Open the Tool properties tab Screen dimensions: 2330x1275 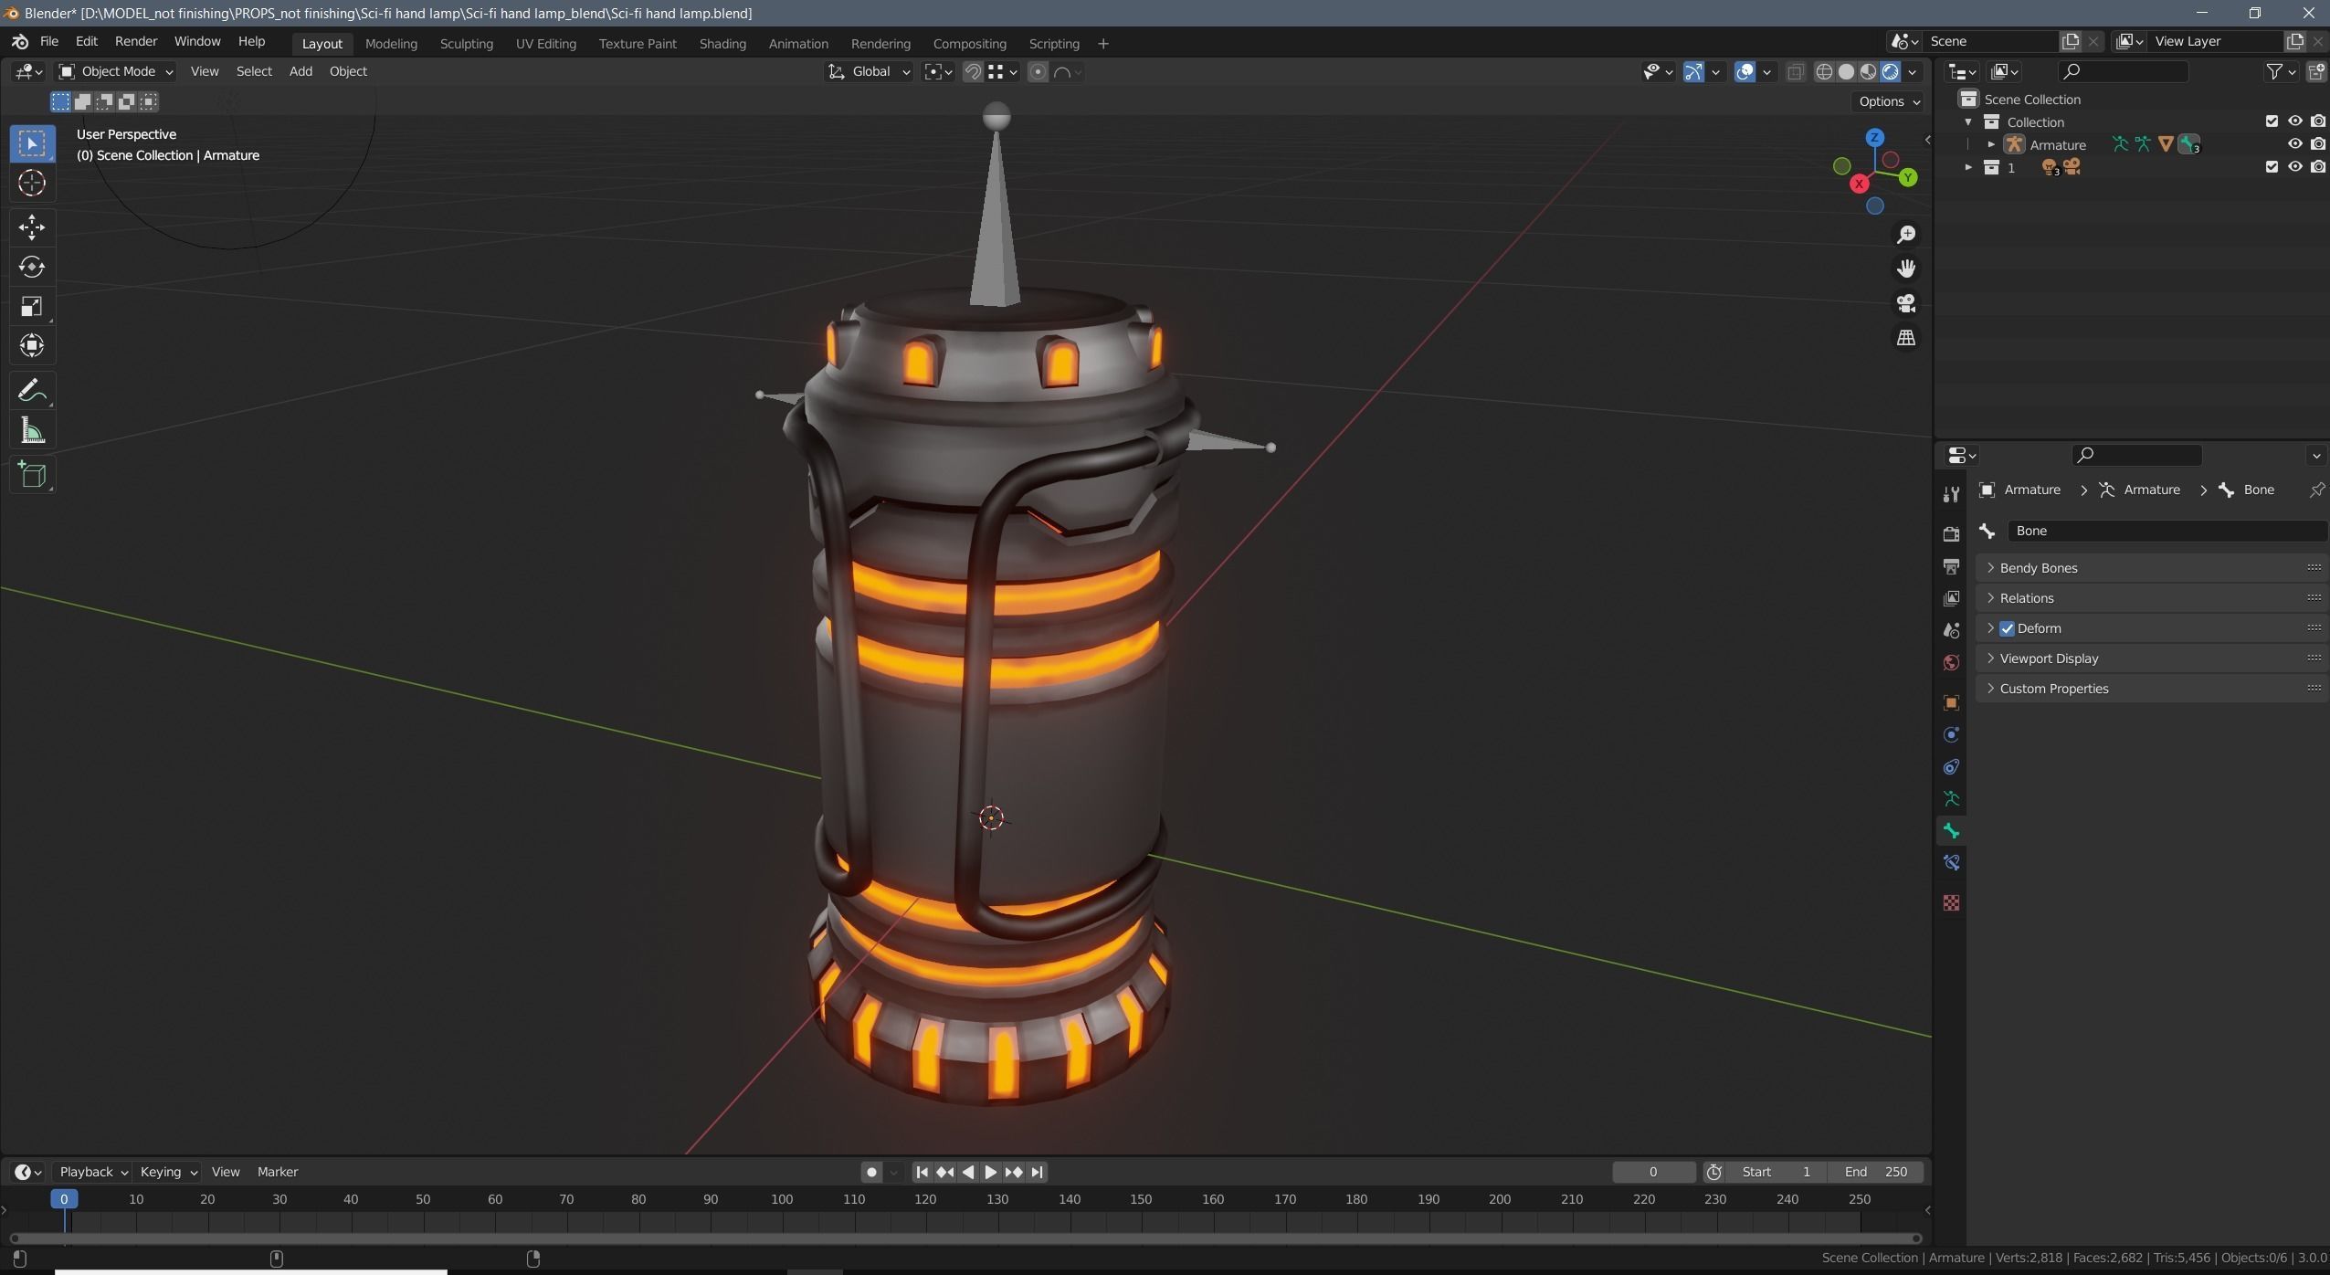(1951, 494)
